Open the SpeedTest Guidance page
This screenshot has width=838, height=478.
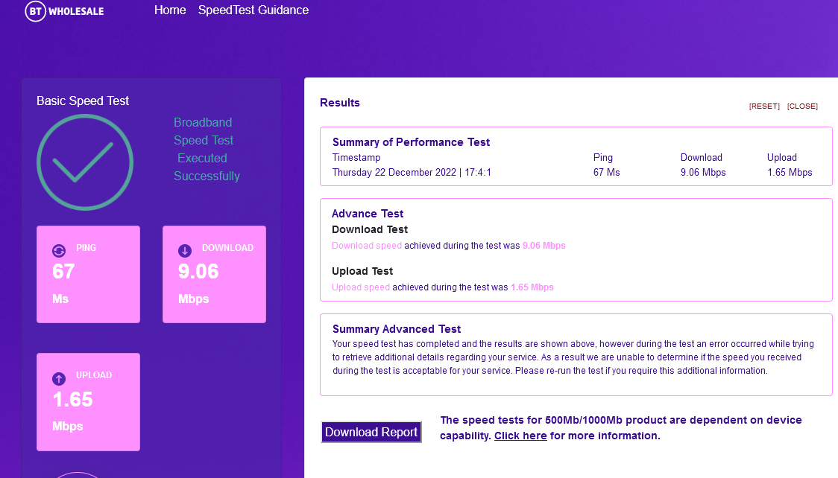pyautogui.click(x=253, y=10)
